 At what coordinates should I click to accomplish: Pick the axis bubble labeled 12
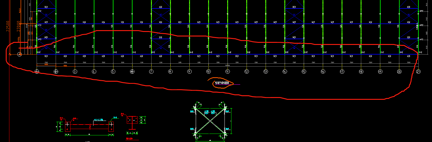247,71
